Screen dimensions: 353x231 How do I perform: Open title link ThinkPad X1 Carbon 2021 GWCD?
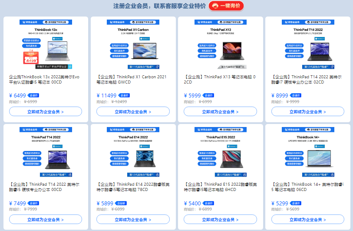132,80
